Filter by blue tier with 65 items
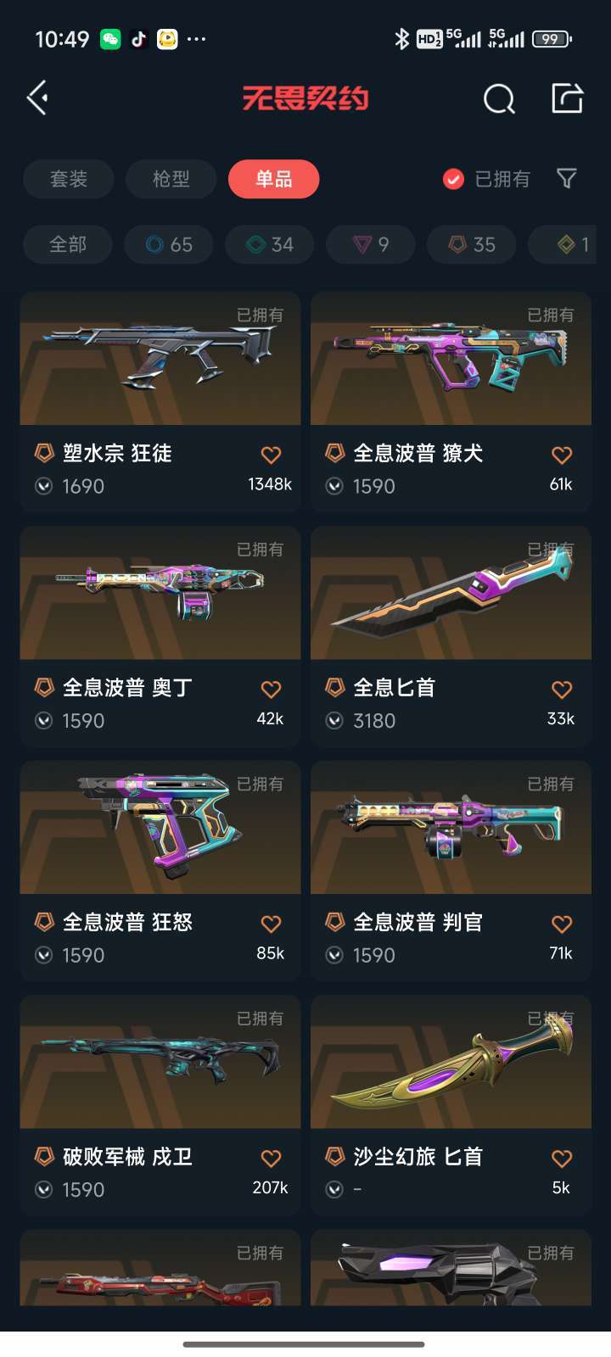Screen dimensions: 611x1357 click(169, 244)
